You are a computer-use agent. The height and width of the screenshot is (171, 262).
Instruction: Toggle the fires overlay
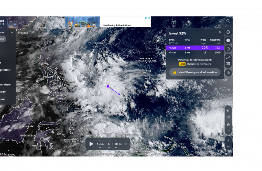click(x=228, y=124)
